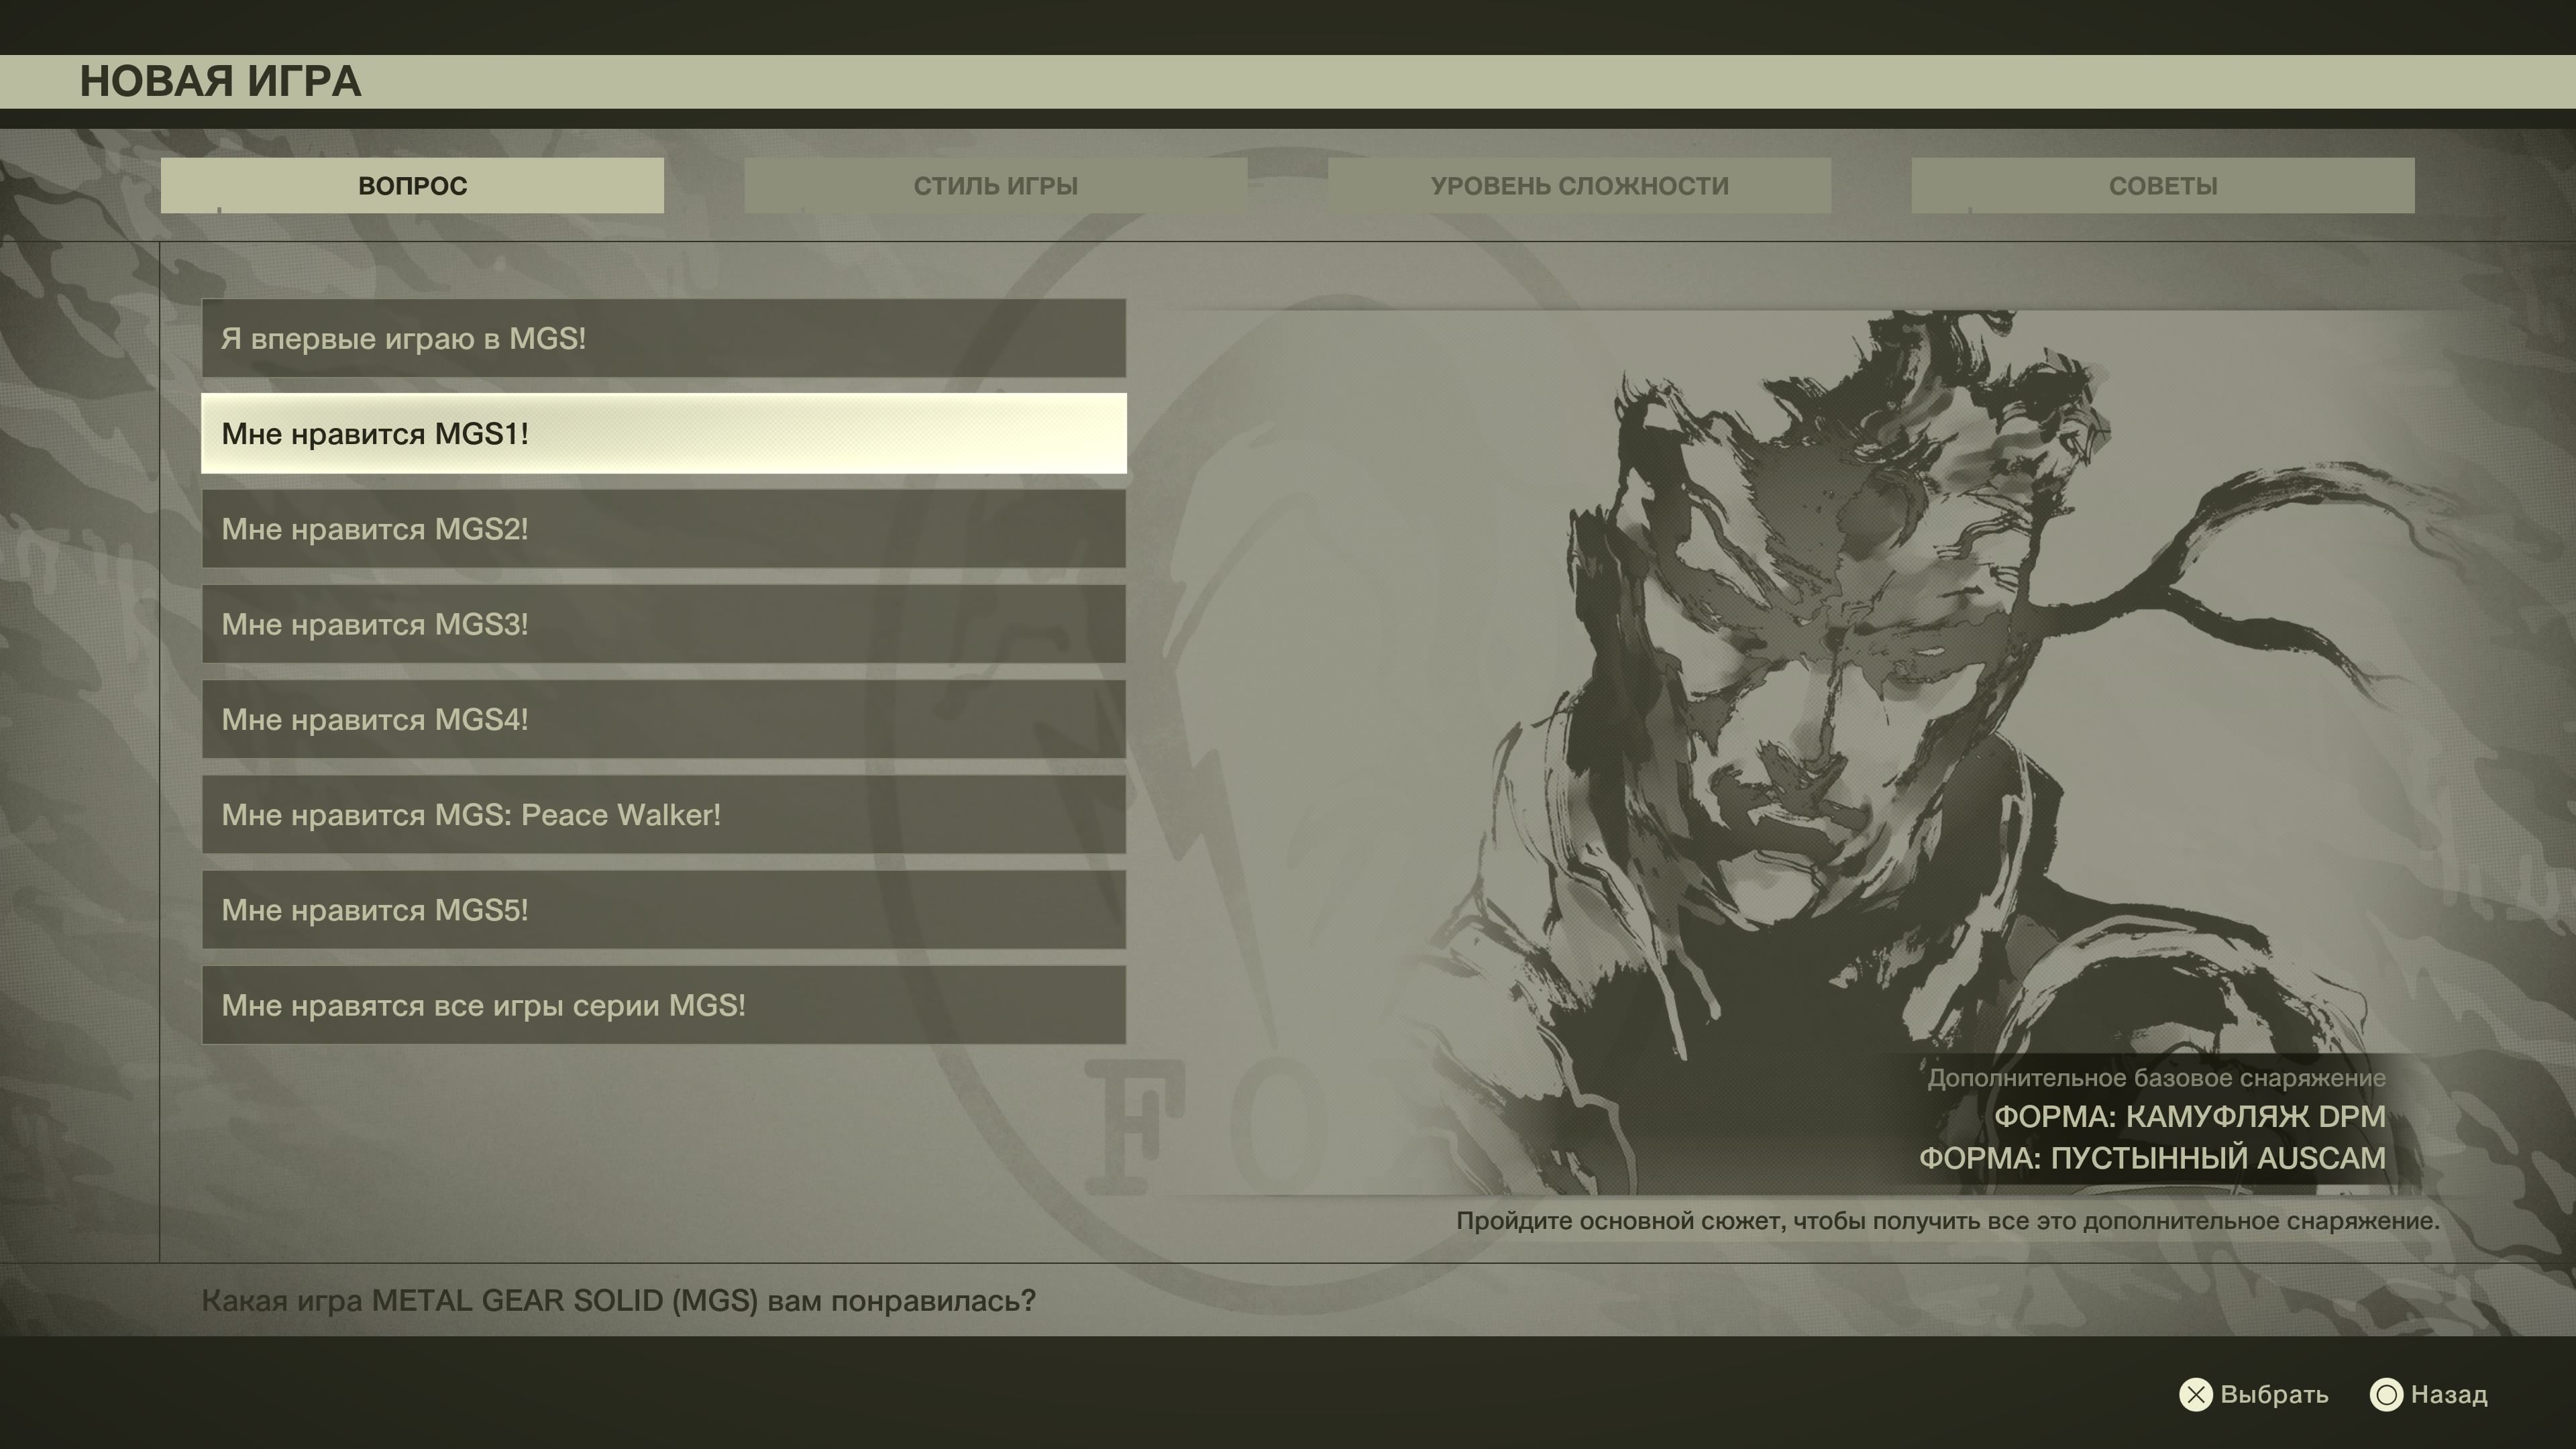Select the ВОПРОС tab
Image resolution: width=2576 pixels, height=1449 pixels.
(x=412, y=185)
